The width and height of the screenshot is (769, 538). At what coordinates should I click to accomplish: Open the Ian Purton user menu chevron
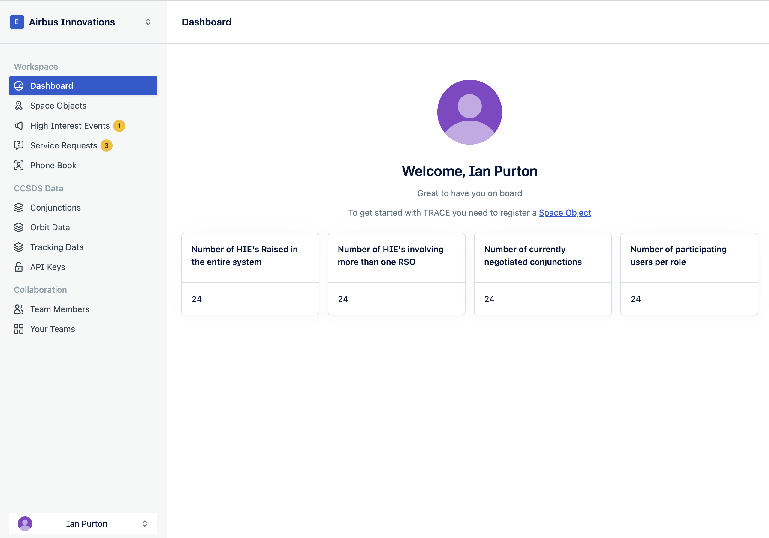(145, 524)
